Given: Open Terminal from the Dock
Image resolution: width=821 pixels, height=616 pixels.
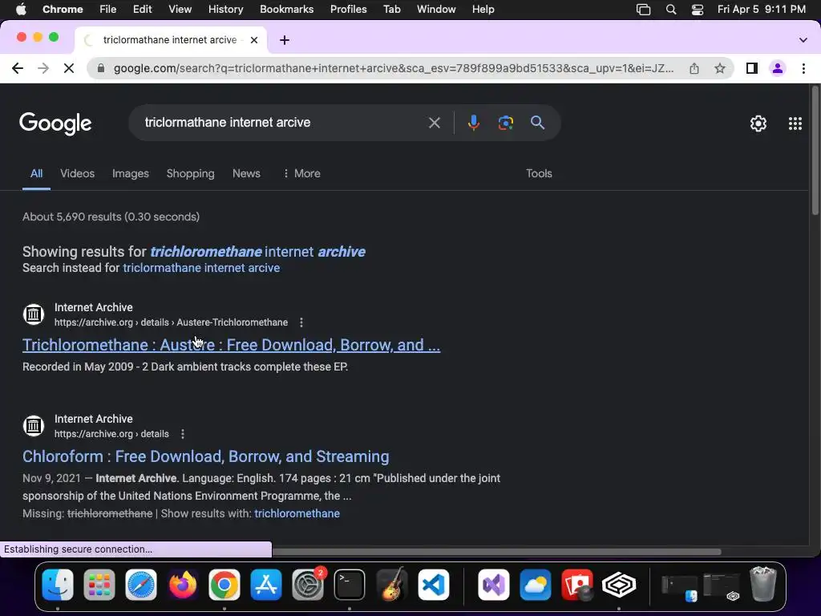Looking at the screenshot, I should coord(350,585).
